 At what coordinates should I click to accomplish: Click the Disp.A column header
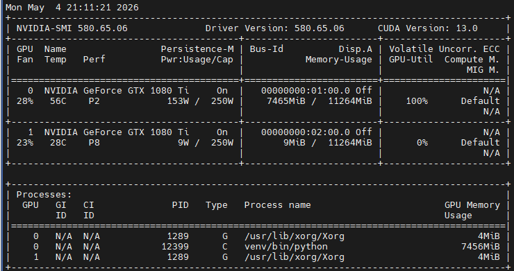coord(356,49)
